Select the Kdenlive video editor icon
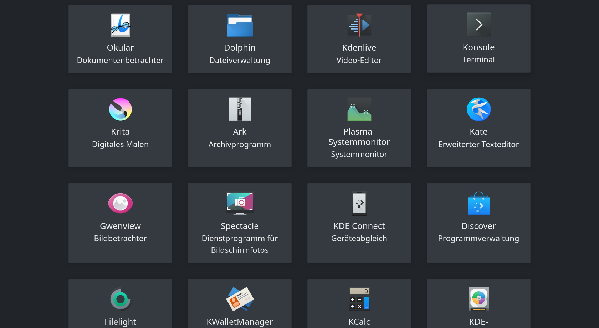 (x=359, y=25)
